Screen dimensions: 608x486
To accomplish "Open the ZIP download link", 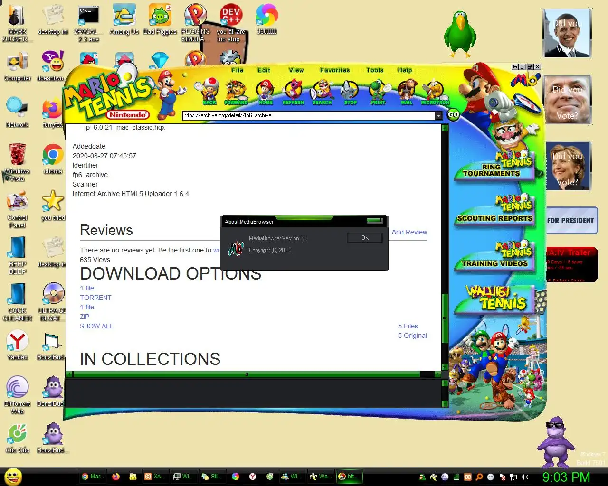I will click(85, 317).
